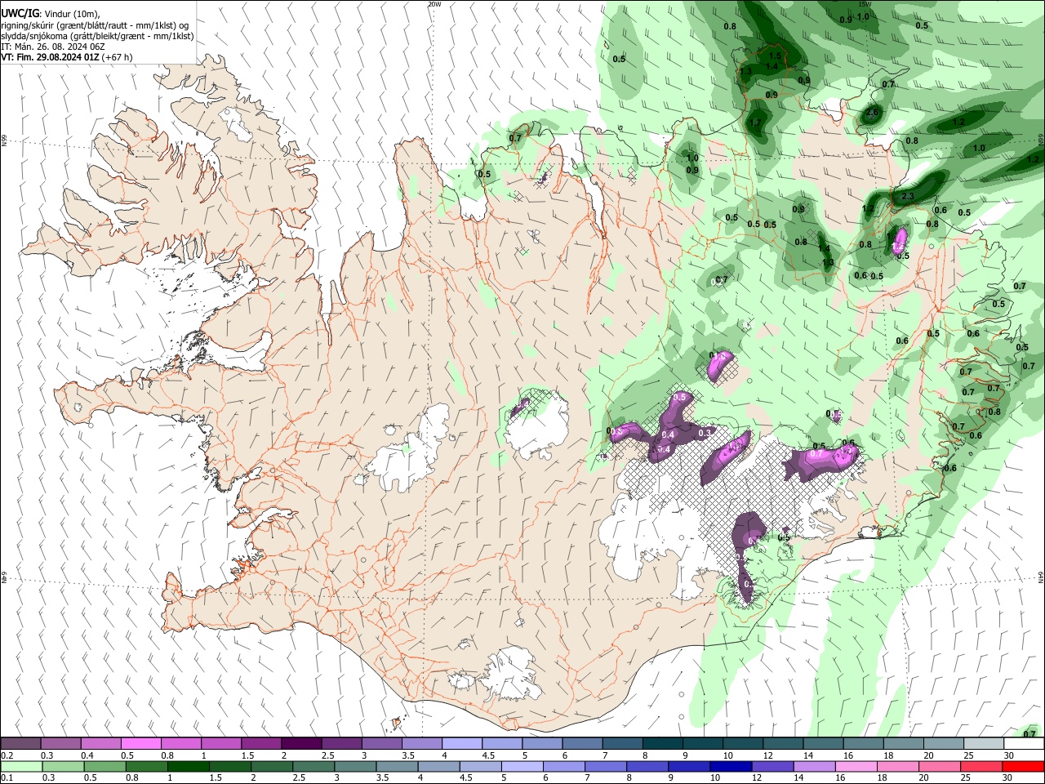1045x784 pixels.
Task: Select the bottom-scale swatch labeled 2
Action: (x=271, y=766)
